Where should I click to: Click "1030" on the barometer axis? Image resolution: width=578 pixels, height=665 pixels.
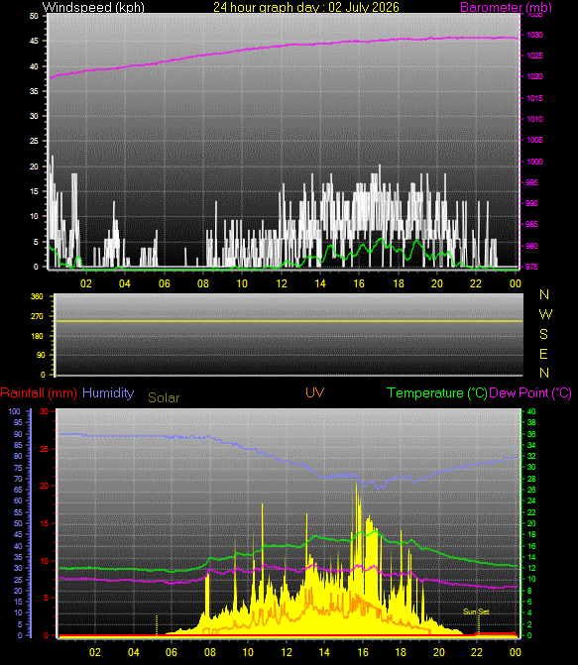coord(534,36)
